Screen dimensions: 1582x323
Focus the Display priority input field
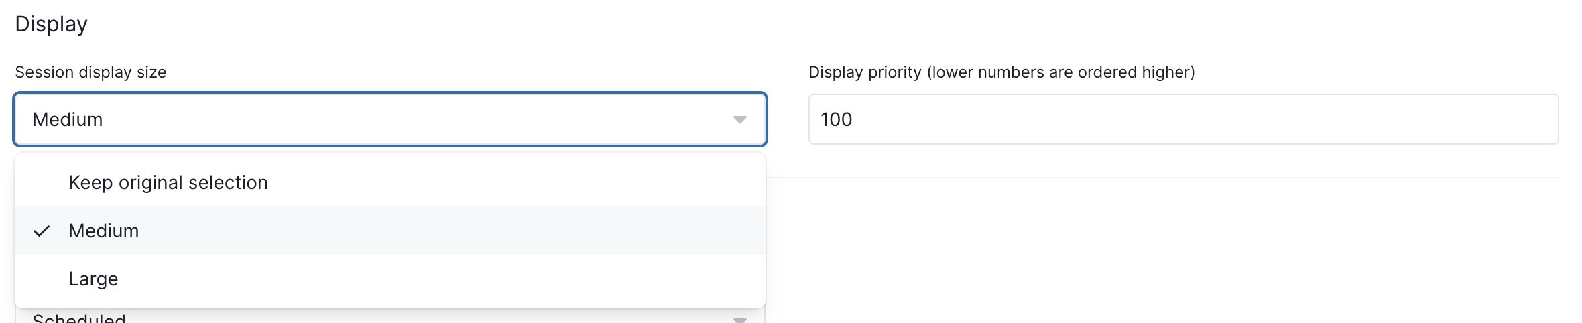pyautogui.click(x=1183, y=119)
